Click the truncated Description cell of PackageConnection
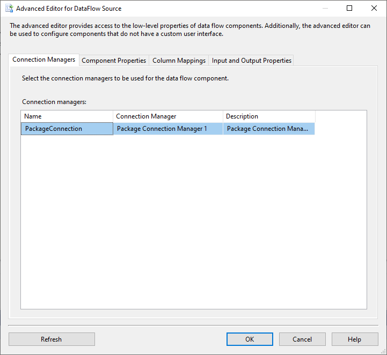 268,129
